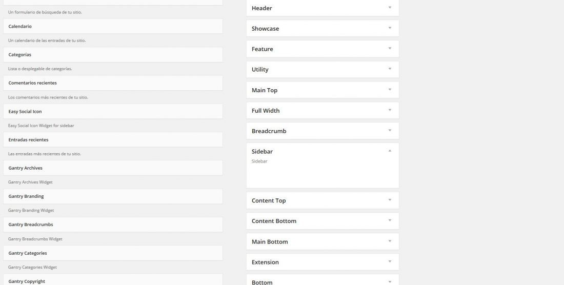This screenshot has width=564, height=285.
Task: Select the Categorías widget
Action: (x=113, y=55)
